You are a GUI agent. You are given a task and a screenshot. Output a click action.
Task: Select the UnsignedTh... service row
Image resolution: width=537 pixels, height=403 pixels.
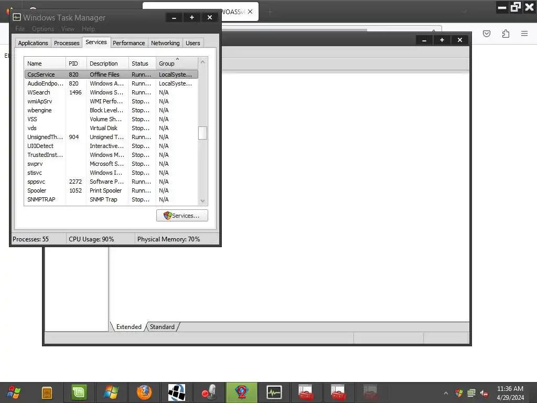pyautogui.click(x=111, y=137)
